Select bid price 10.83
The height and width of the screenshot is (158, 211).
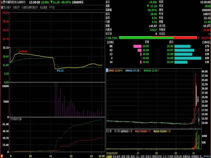tap(146, 54)
